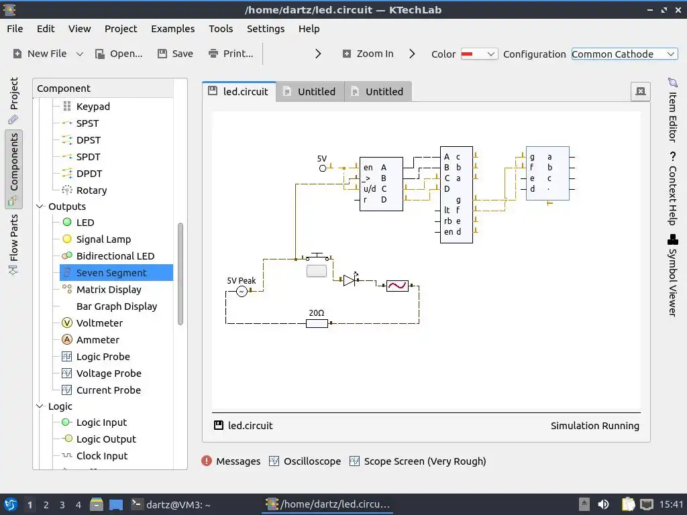Toggle the Flow Parts sidebar panel

point(13,244)
